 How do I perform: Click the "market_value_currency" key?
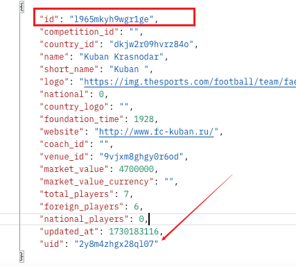pyautogui.click(x=96, y=182)
